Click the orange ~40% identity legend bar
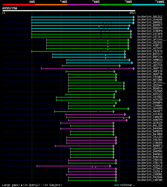The height and width of the screenshot is (187, 167). 51,5
